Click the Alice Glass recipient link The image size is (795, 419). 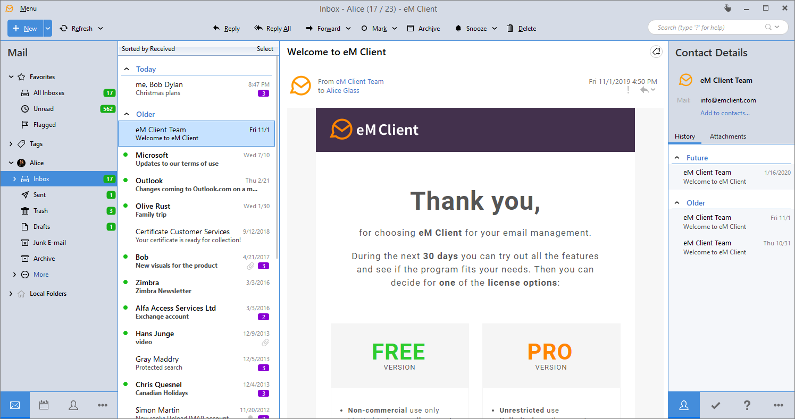pyautogui.click(x=342, y=91)
